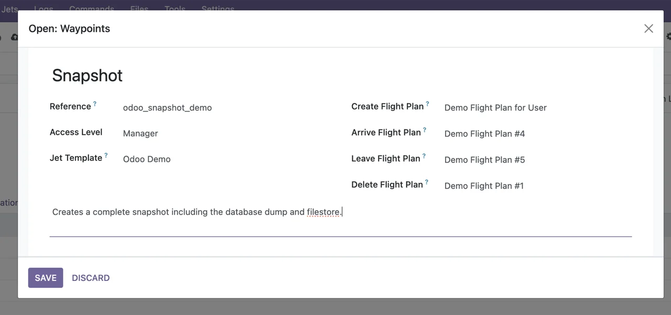Open the Reference field help tooltip
Screen dimensions: 671x315
tap(95, 103)
